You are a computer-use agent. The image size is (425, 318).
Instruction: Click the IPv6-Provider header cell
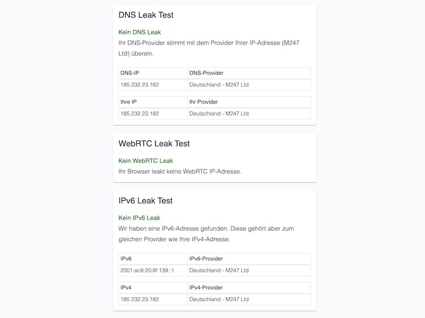[249, 259]
